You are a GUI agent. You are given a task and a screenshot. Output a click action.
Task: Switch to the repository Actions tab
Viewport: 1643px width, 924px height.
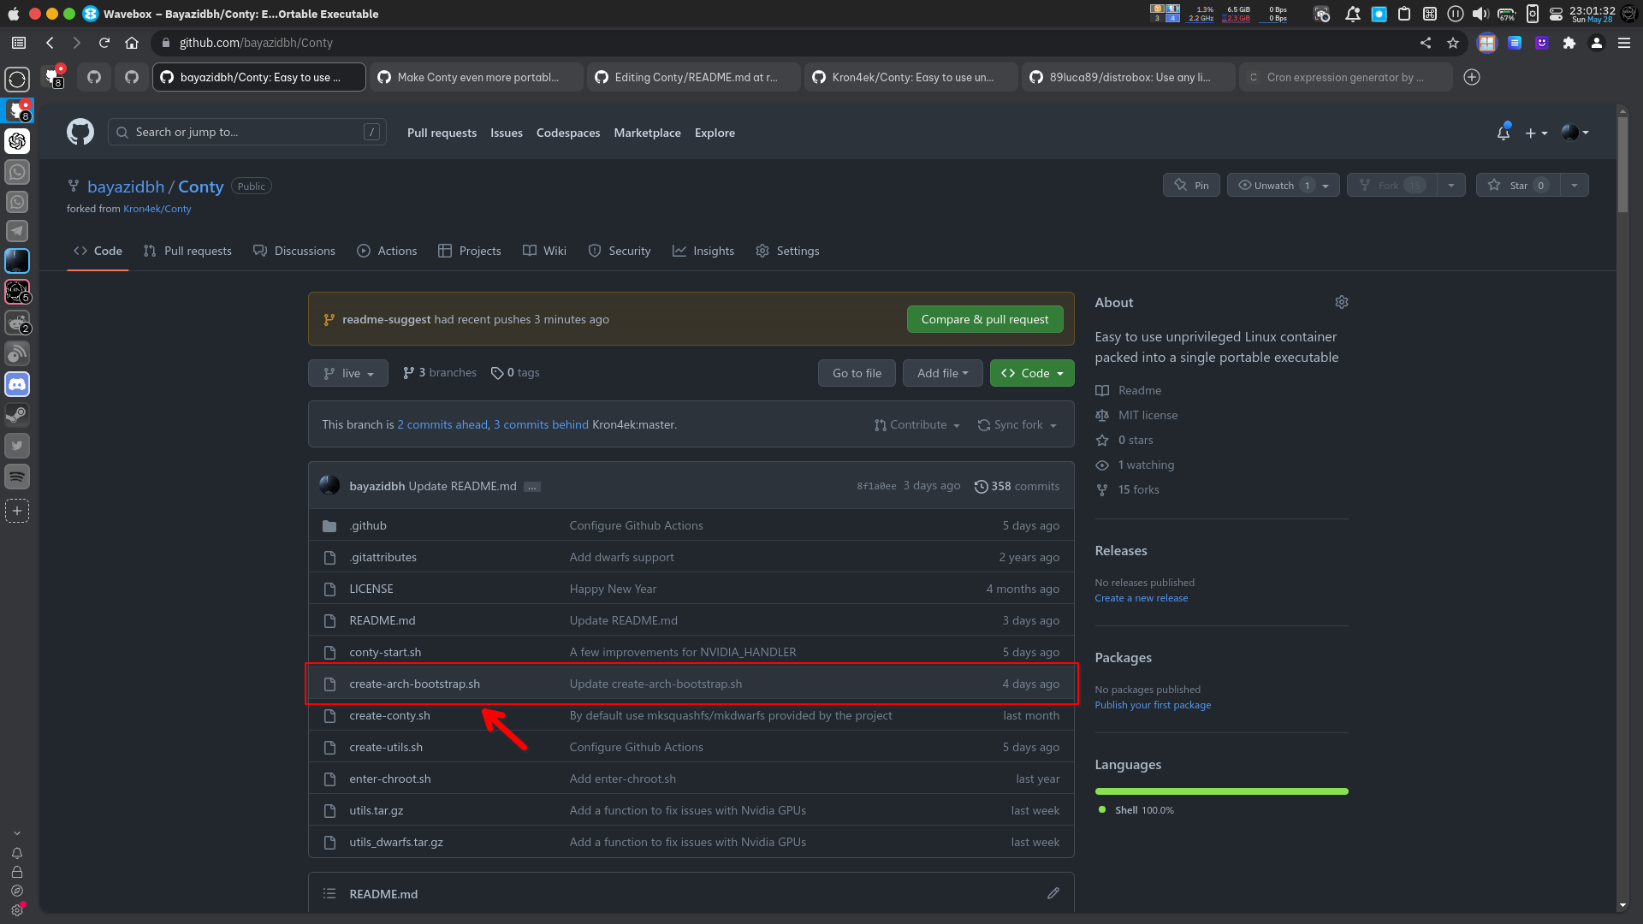(387, 251)
